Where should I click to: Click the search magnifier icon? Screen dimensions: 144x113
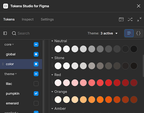point(14,33)
